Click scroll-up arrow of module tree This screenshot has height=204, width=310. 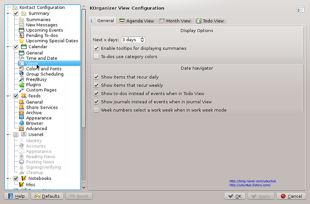click(x=84, y=7)
